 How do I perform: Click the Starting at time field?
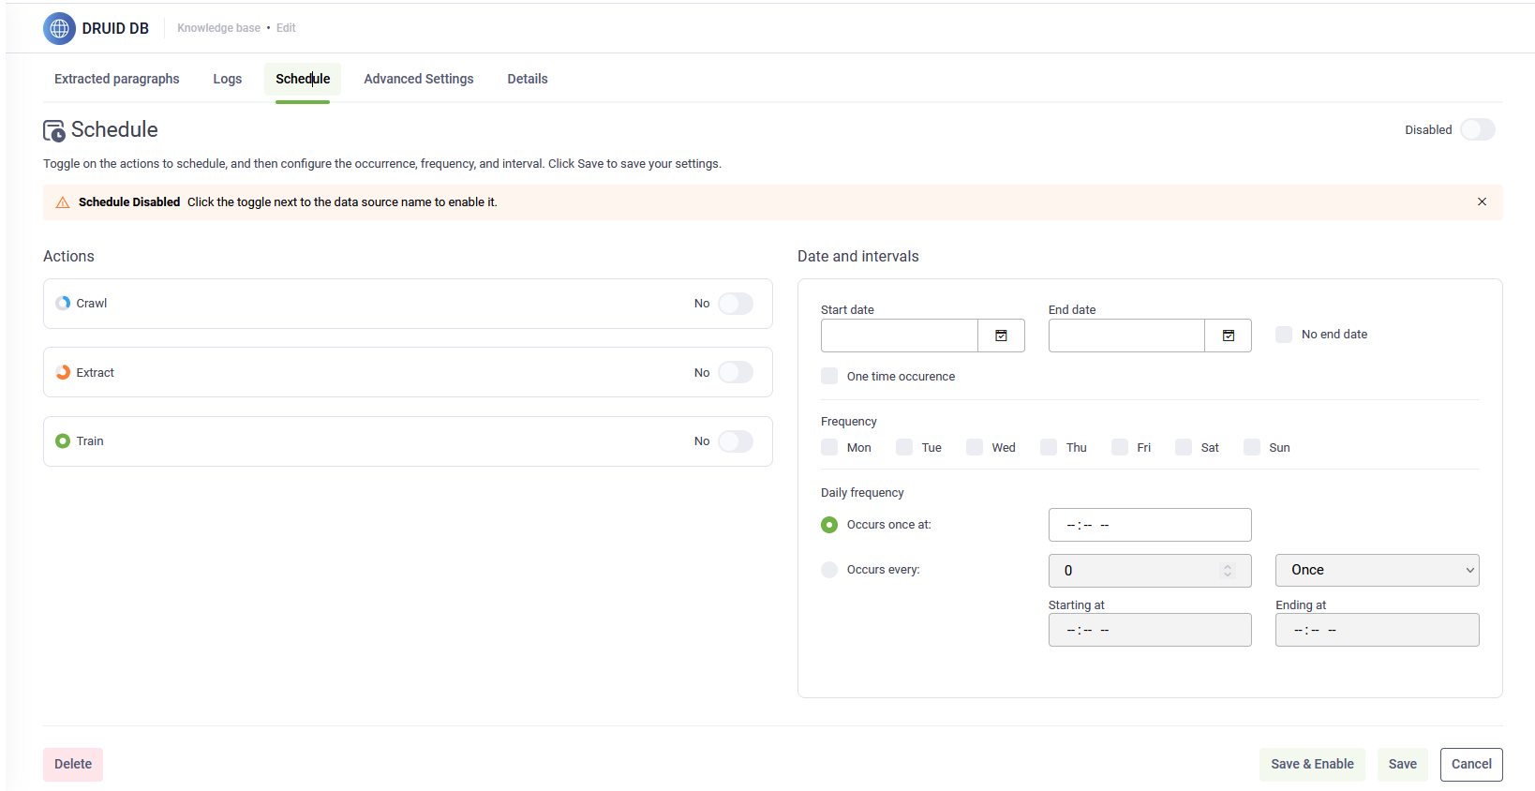tap(1150, 630)
